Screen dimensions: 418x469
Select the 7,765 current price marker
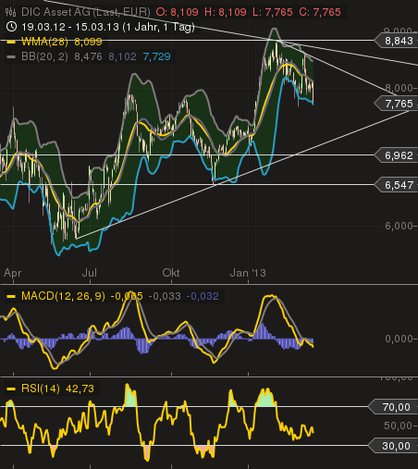pyautogui.click(x=397, y=104)
